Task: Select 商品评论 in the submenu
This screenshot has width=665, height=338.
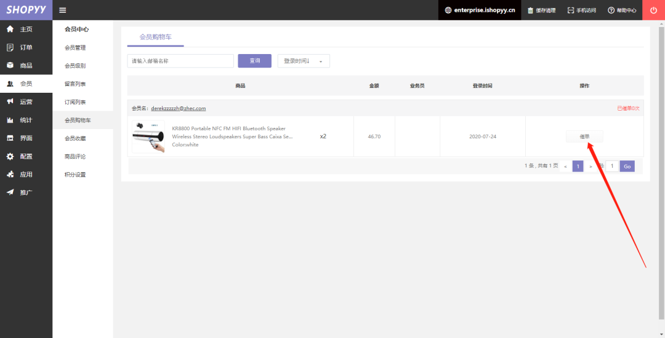Action: click(x=75, y=157)
